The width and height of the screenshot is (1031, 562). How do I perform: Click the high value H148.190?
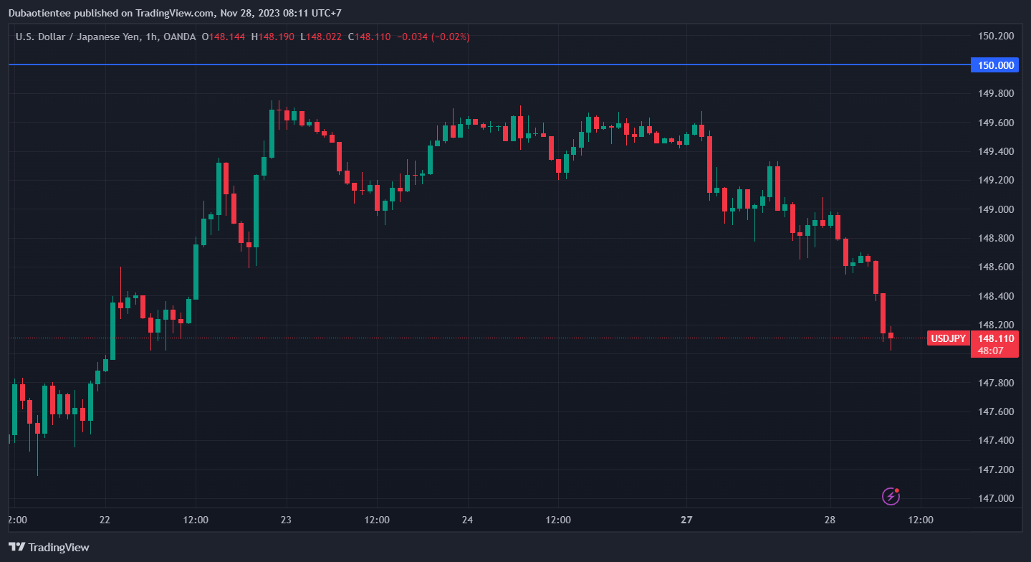tap(273, 37)
